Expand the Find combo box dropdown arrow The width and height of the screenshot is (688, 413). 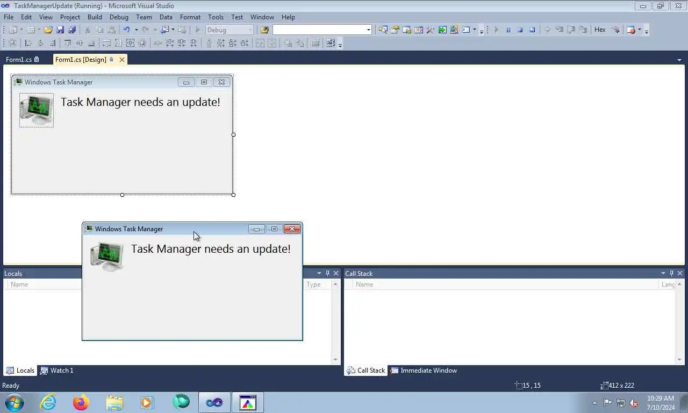click(x=369, y=30)
